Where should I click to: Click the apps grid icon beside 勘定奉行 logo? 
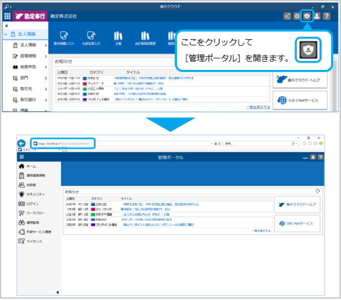coord(7,16)
